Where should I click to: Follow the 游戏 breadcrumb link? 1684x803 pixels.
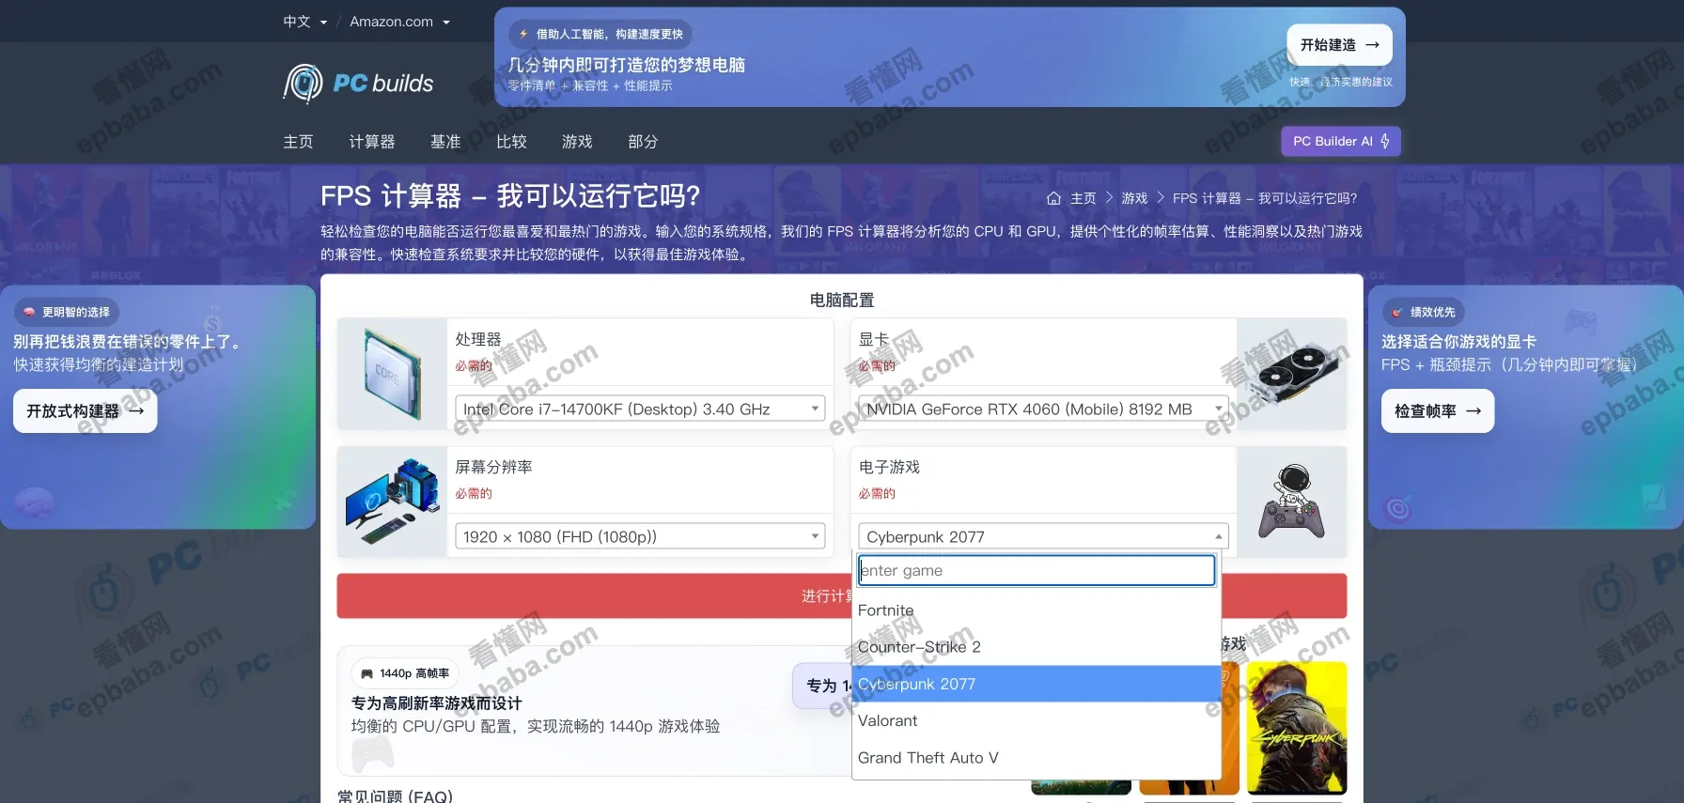click(1134, 198)
